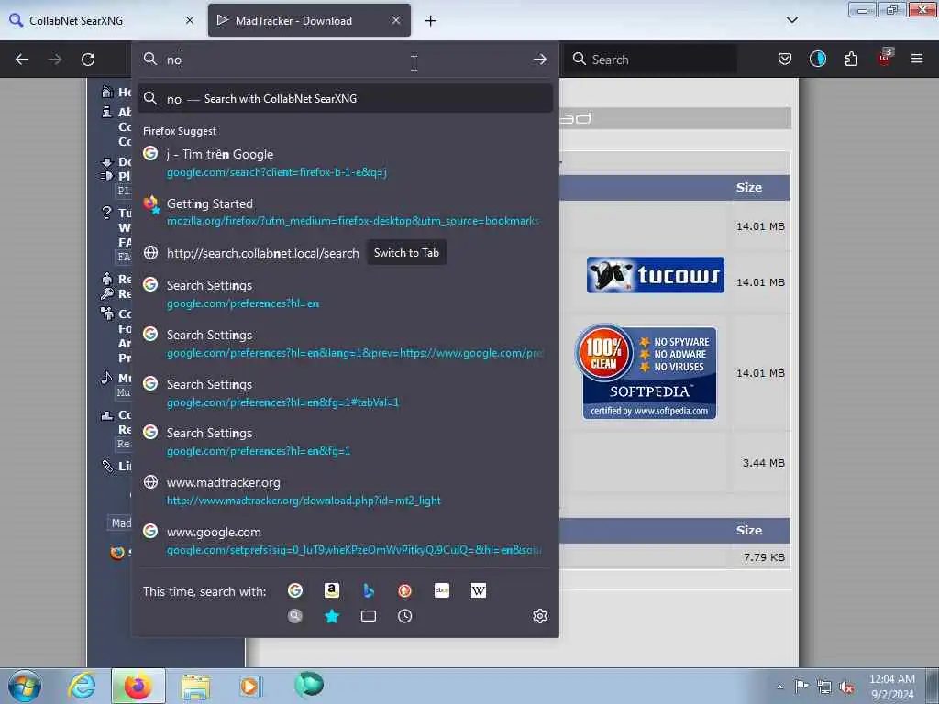939x704 pixels.
Task: Click the Tucows download banner
Action: (x=655, y=275)
